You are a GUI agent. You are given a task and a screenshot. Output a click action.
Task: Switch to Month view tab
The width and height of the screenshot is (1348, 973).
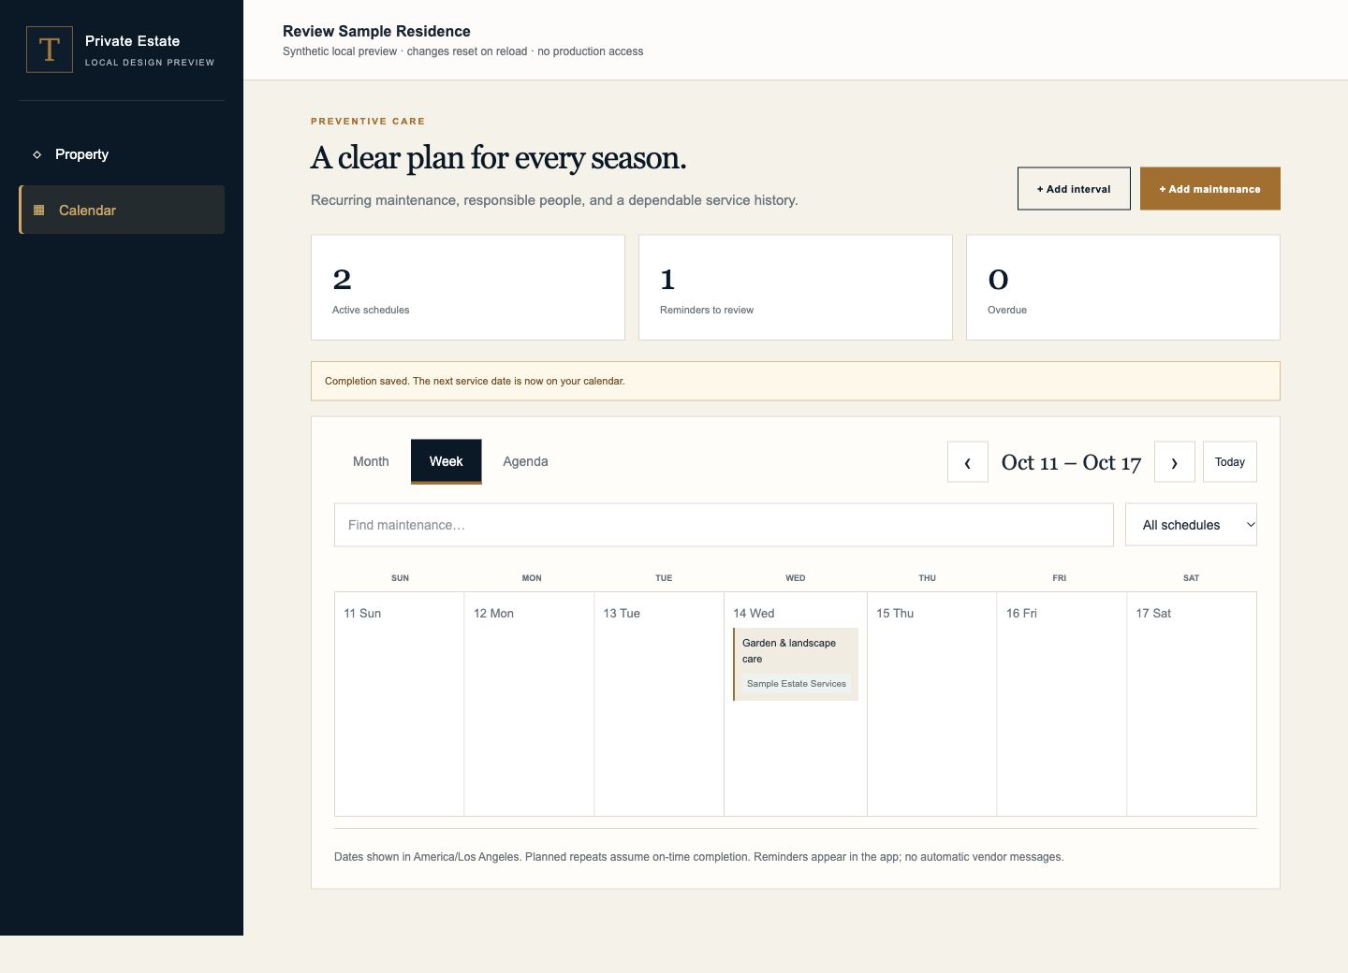371,461
